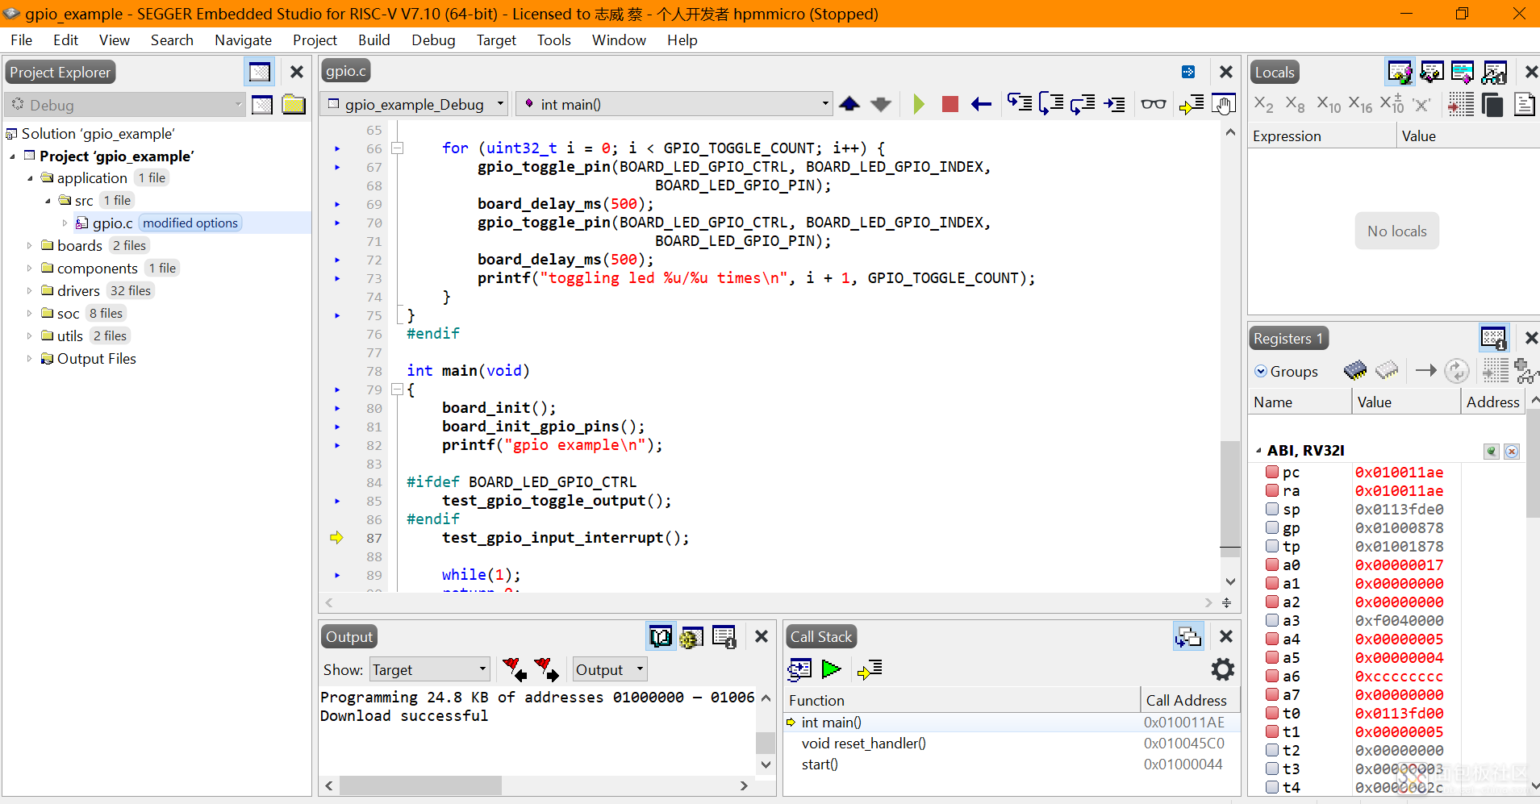Expand the drivers folder

coord(29,290)
